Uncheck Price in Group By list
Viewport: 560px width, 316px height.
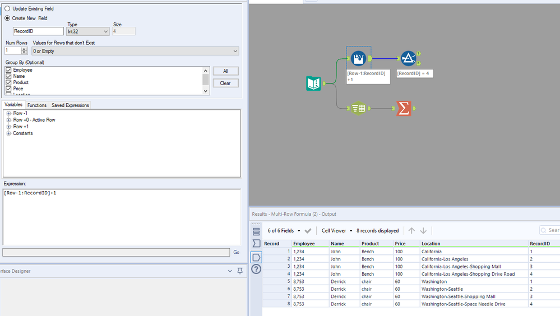coord(8,89)
